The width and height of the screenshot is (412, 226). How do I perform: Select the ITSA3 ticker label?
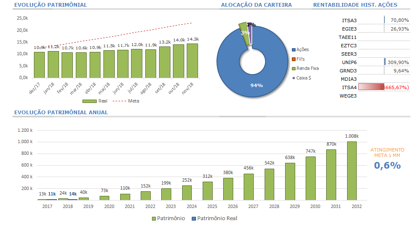(x=349, y=20)
